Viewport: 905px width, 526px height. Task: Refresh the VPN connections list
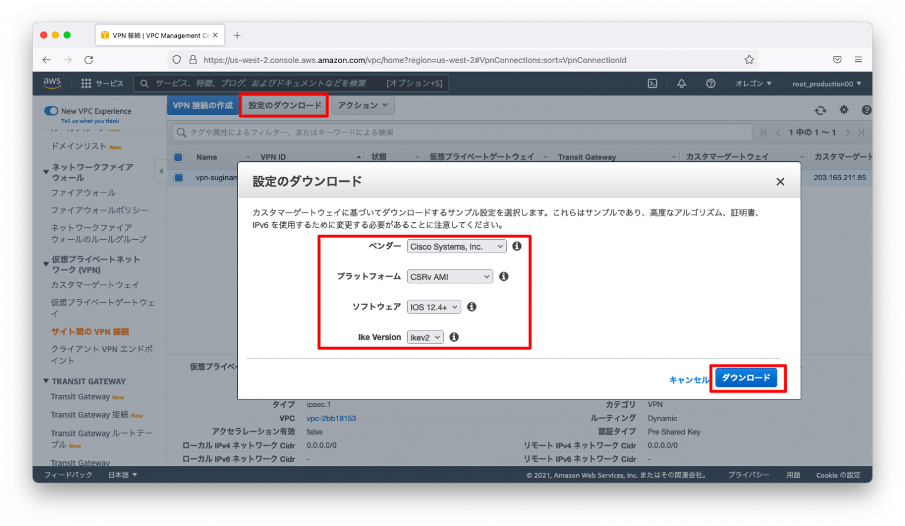820,110
